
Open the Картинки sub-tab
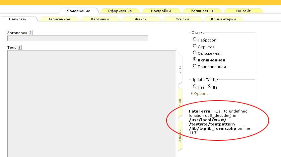[x=100, y=19]
